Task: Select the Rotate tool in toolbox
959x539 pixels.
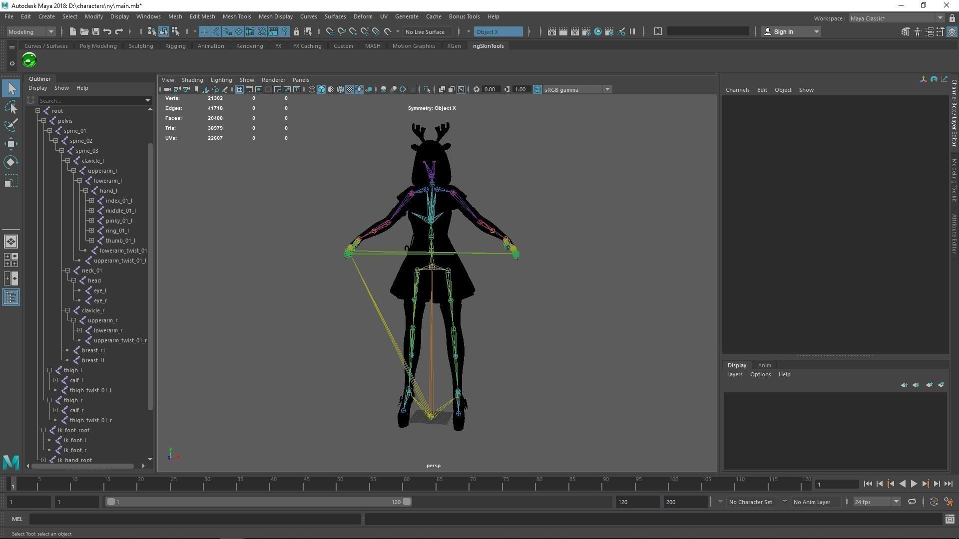Action: [x=11, y=162]
